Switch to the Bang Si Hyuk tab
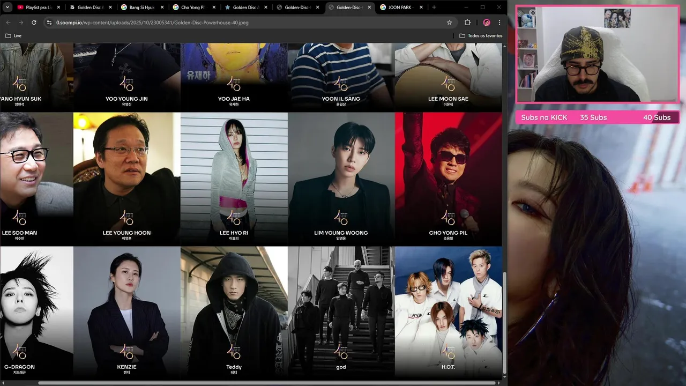 click(x=143, y=8)
